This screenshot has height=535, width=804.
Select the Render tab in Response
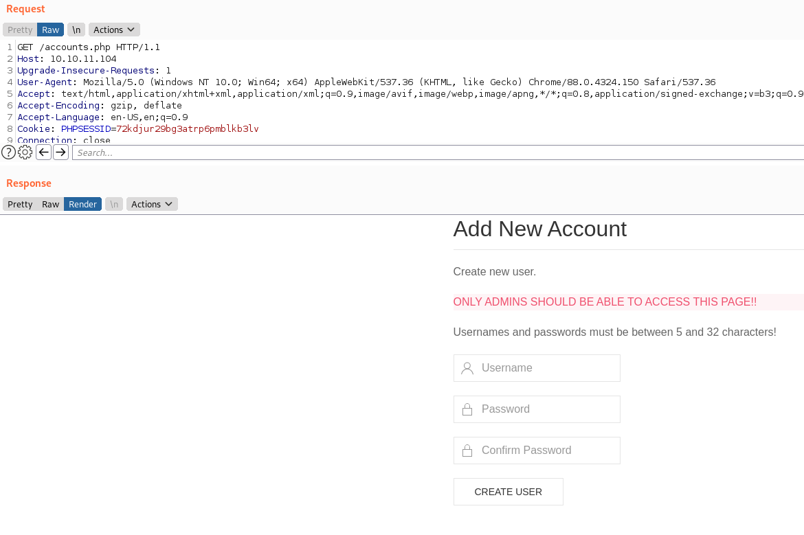[82, 204]
